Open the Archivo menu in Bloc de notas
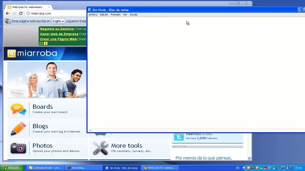Image resolution: width=305 pixels, height=171 pixels. click(x=93, y=15)
